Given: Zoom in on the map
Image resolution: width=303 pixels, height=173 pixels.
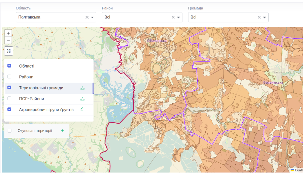Looking at the screenshot, I should click(8, 33).
